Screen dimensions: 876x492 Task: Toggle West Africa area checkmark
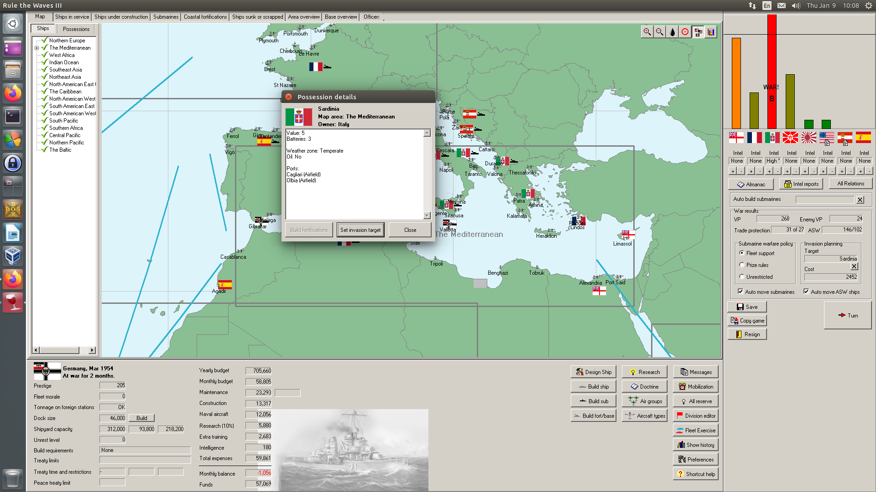click(44, 55)
